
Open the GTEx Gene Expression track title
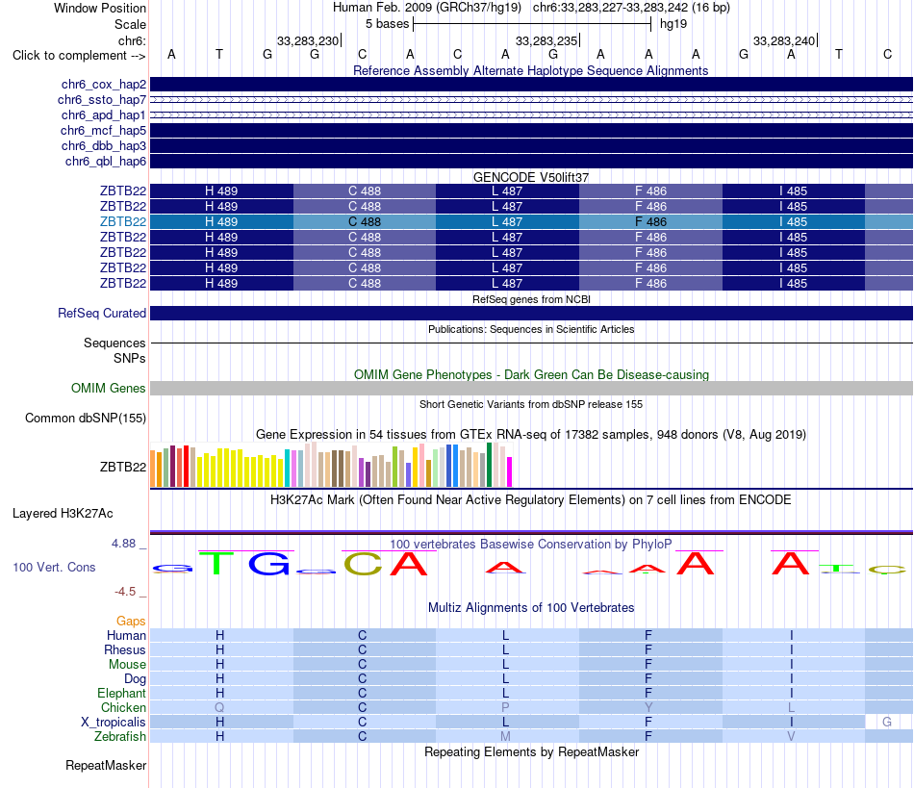pos(531,434)
